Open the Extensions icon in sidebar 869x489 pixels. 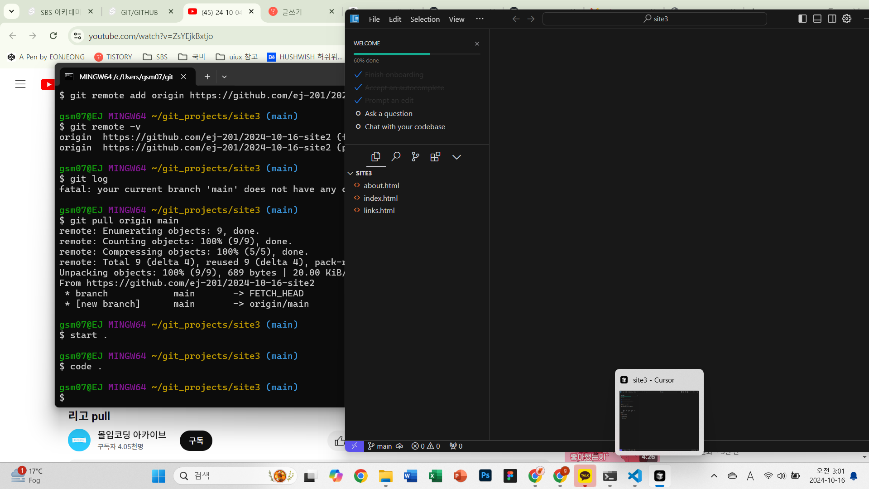click(435, 157)
